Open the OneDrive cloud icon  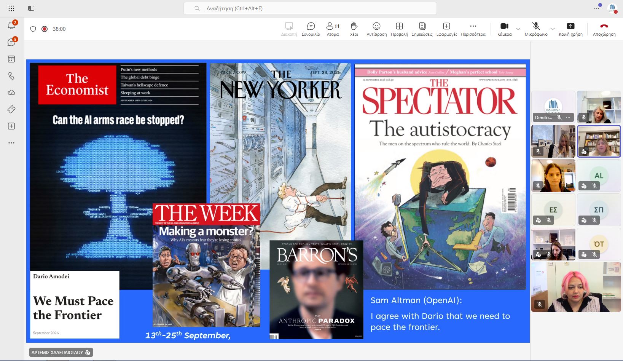coord(11,93)
